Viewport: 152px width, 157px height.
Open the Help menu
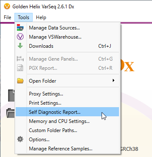[41, 17]
